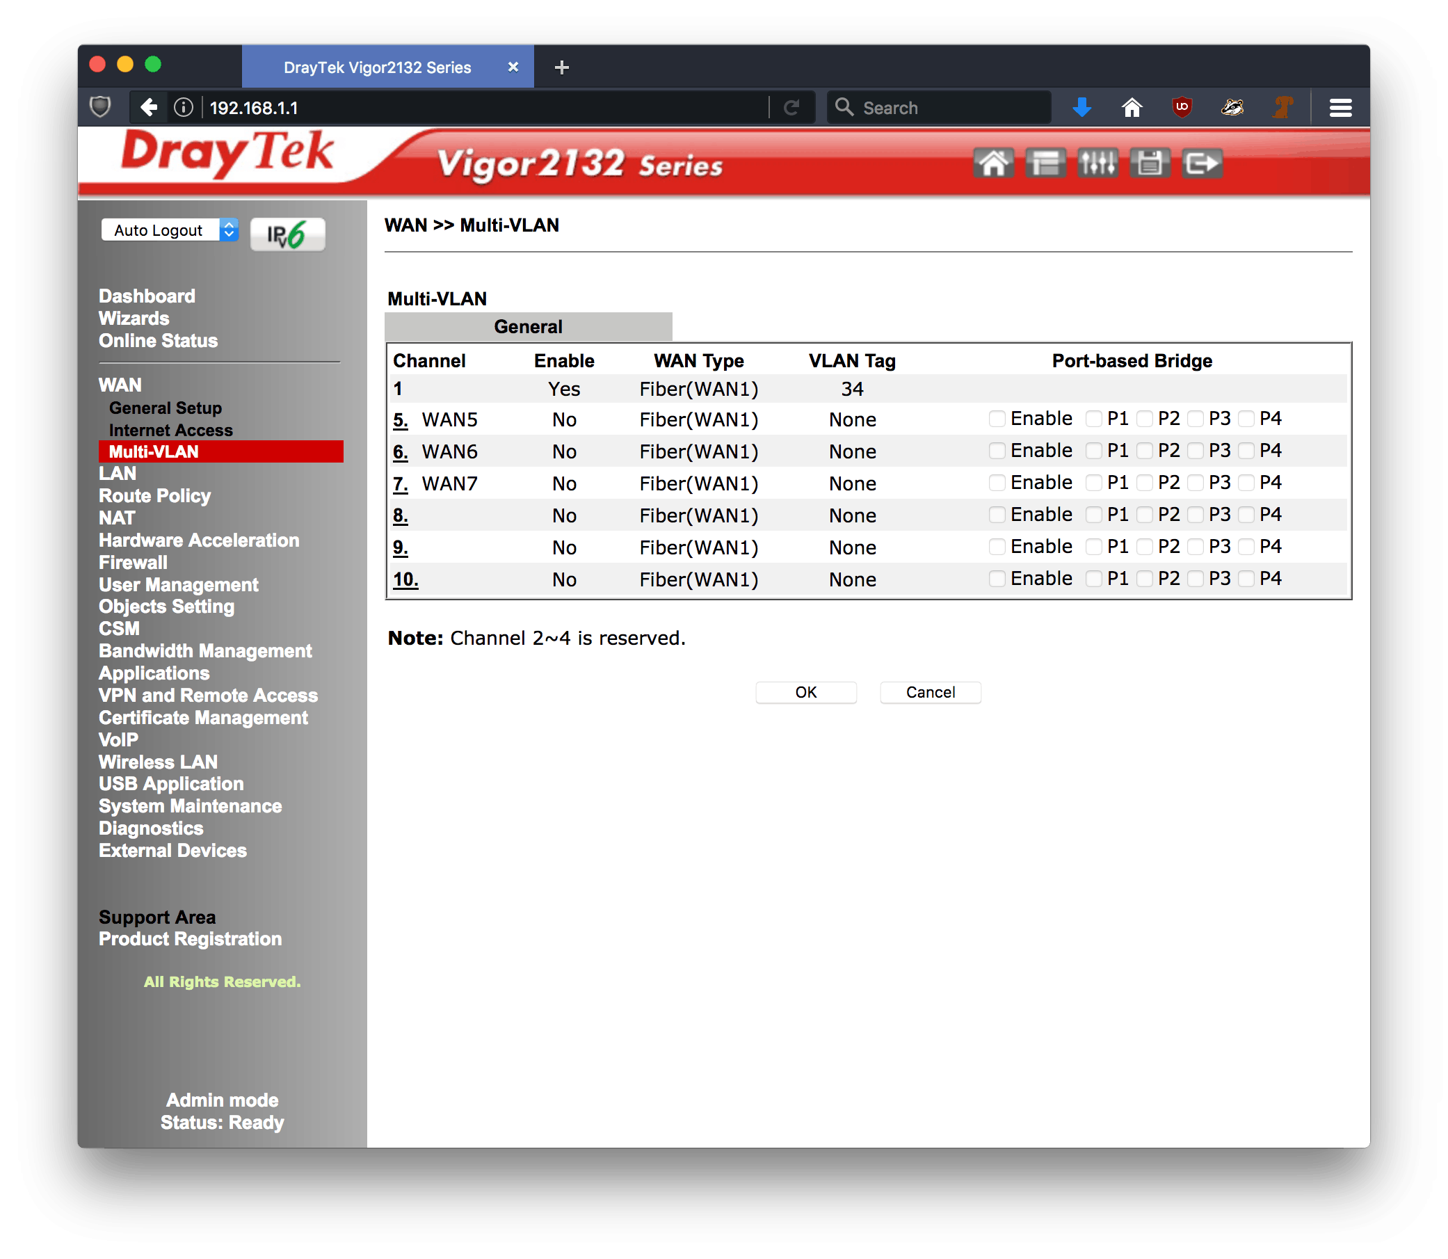
Task: Tick Enable bridge checkbox for channel 8
Action: [x=996, y=514]
